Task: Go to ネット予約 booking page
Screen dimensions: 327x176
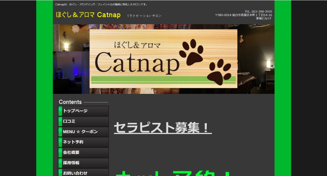Action: pos(83,142)
